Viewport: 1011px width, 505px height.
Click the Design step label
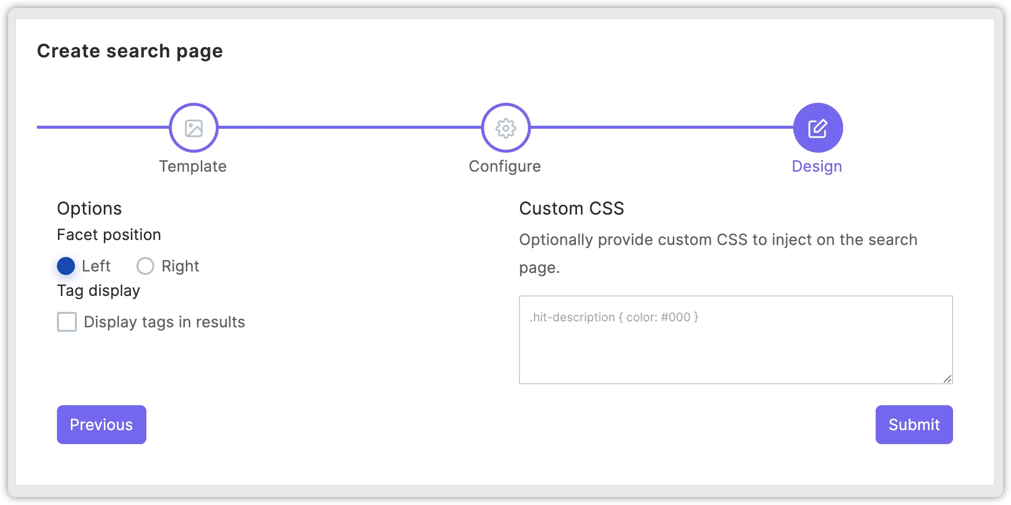[816, 166]
